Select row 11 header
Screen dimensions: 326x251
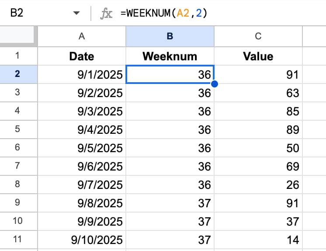coord(18,240)
